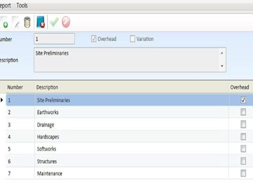Select the Hardscapes row
The height and width of the screenshot is (190, 253).
click(130, 137)
